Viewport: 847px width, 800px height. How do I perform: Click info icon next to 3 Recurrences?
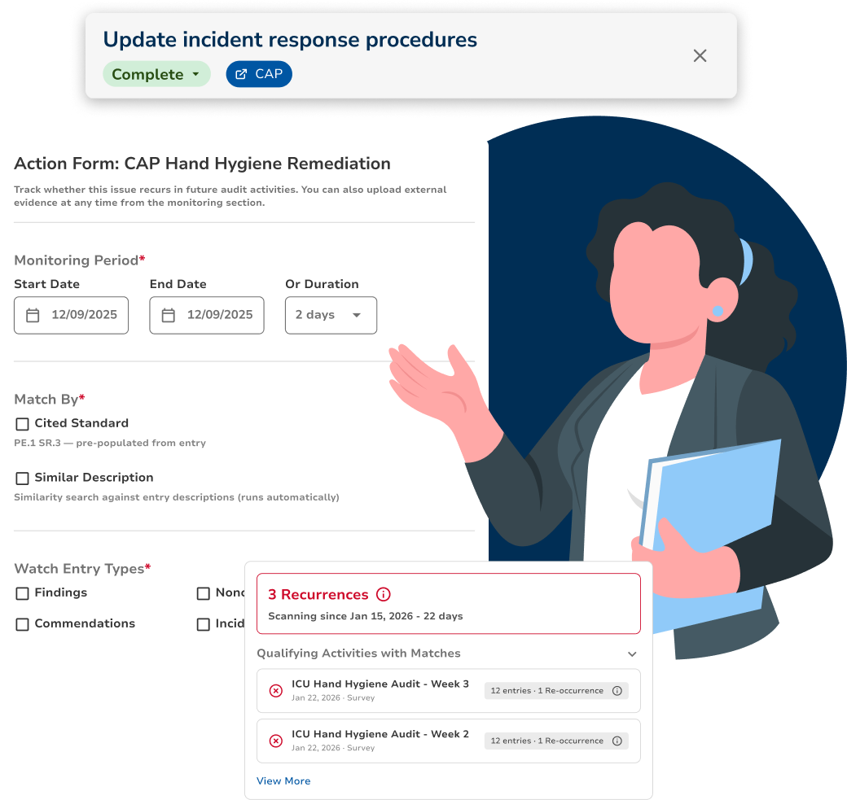click(x=383, y=594)
